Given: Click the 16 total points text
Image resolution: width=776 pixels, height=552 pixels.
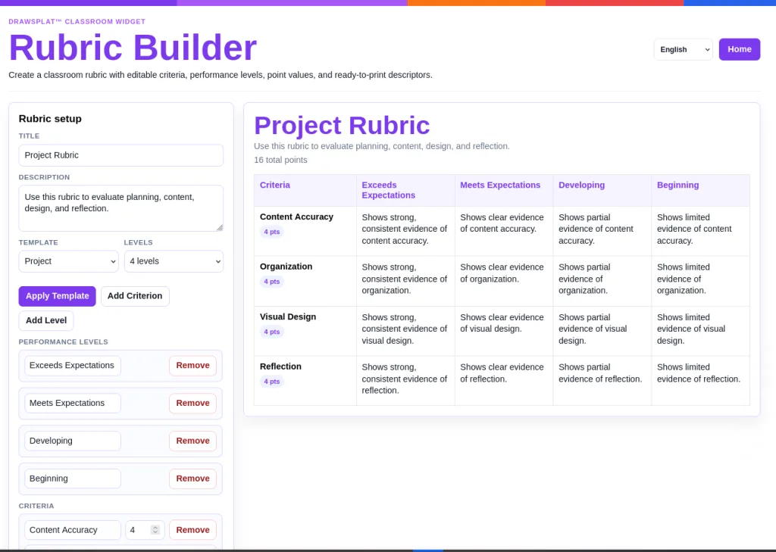Looking at the screenshot, I should coord(280,160).
